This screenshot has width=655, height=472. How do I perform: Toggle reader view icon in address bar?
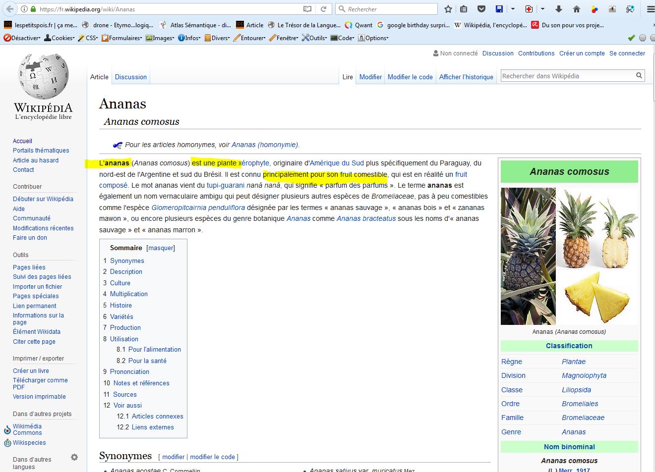point(307,9)
